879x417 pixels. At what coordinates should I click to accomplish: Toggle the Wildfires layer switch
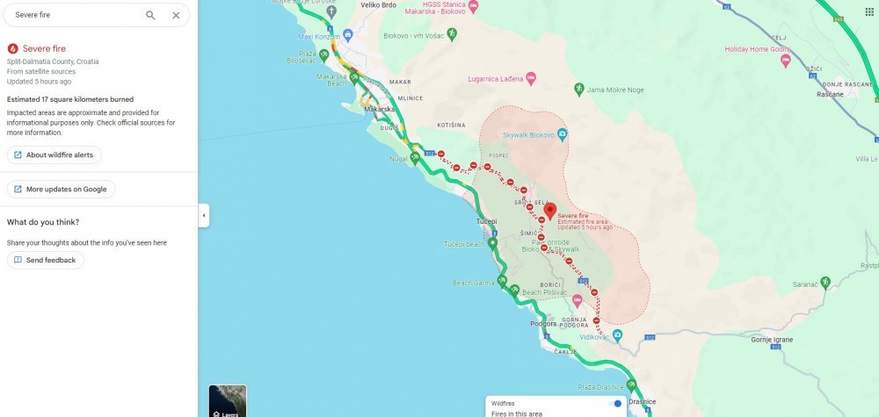[x=615, y=404]
